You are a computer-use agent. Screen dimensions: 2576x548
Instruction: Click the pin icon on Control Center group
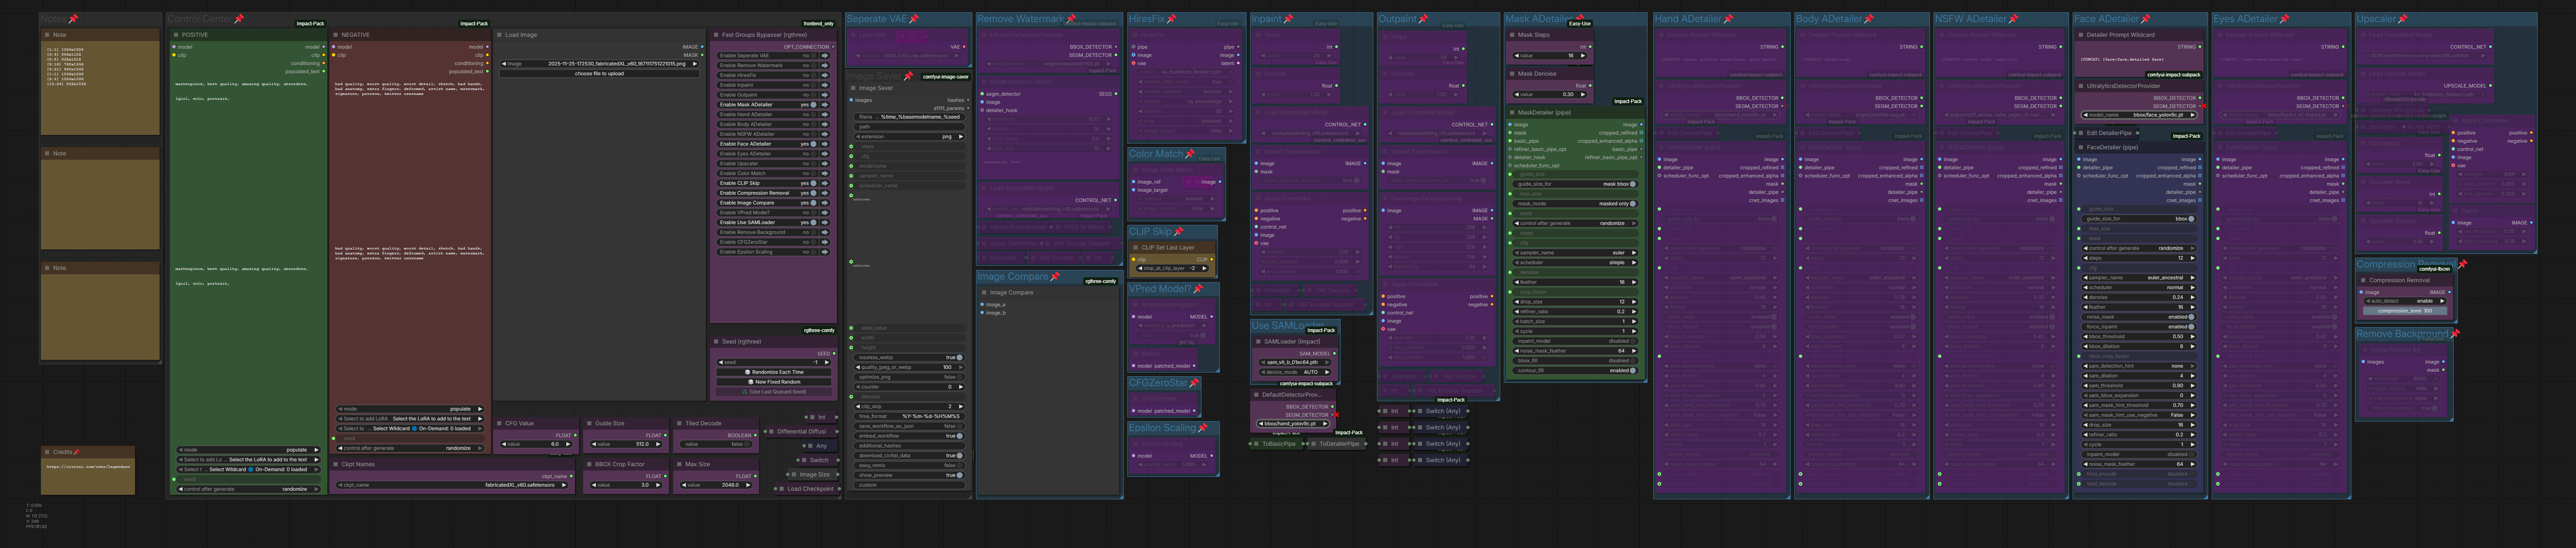(x=239, y=19)
